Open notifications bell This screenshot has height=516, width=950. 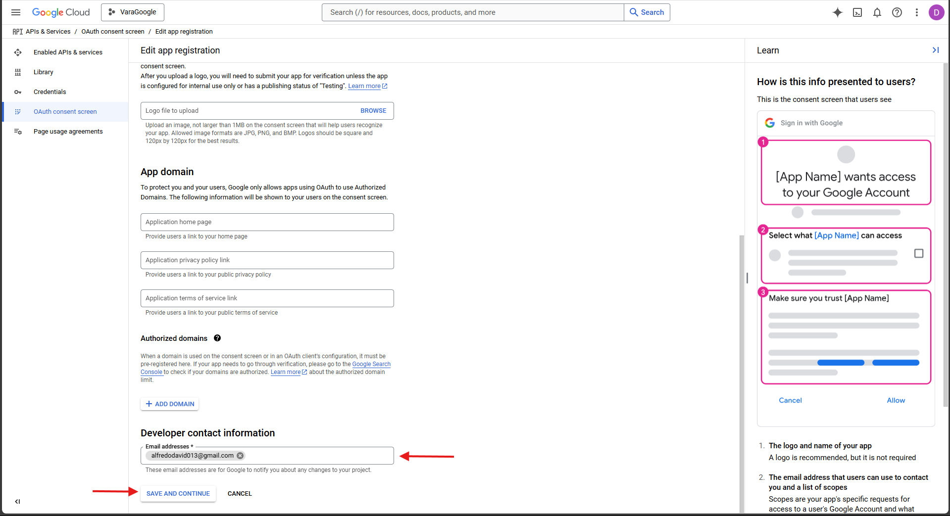pyautogui.click(x=877, y=12)
